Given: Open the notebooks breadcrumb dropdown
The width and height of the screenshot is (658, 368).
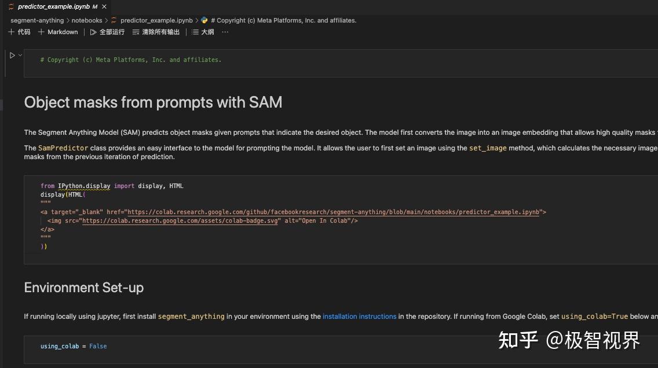Looking at the screenshot, I should tap(87, 20).
